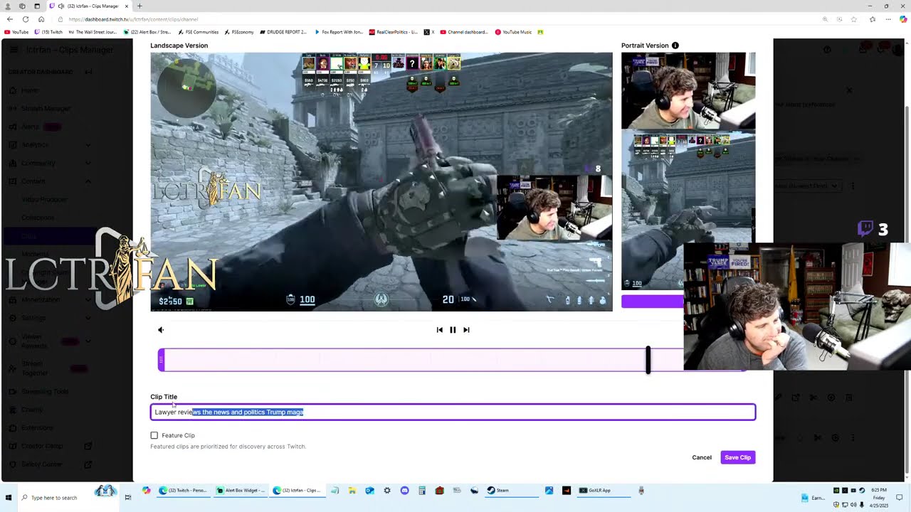Click the Portrait Version info icon
The width and height of the screenshot is (911, 512).
pyautogui.click(x=675, y=46)
